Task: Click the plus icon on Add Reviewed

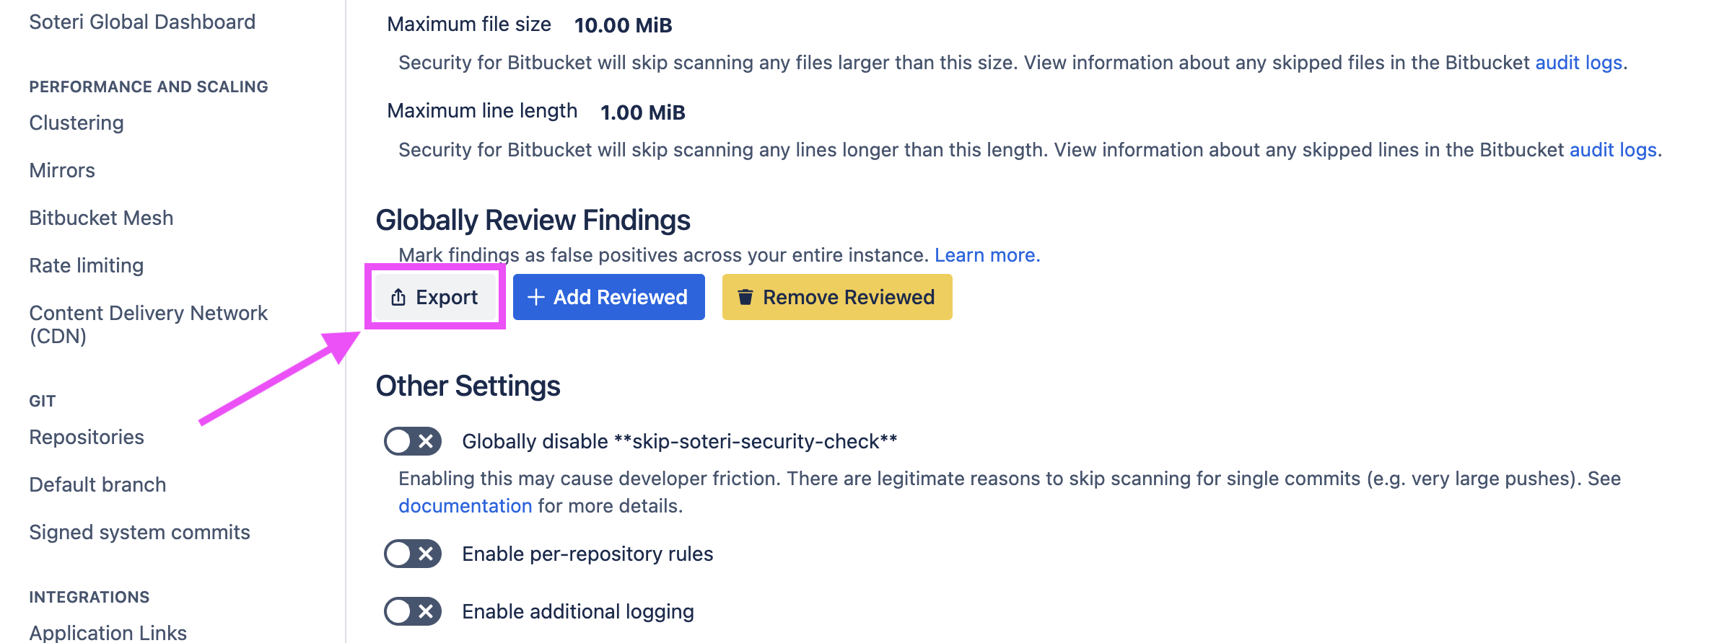Action: (x=535, y=297)
